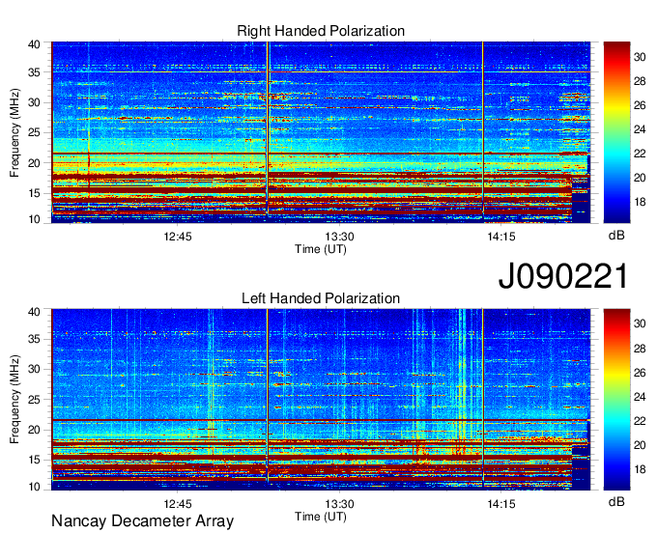
Task: Click the "15" frequency tick of the Right Handed plot
Action: [x=34, y=193]
